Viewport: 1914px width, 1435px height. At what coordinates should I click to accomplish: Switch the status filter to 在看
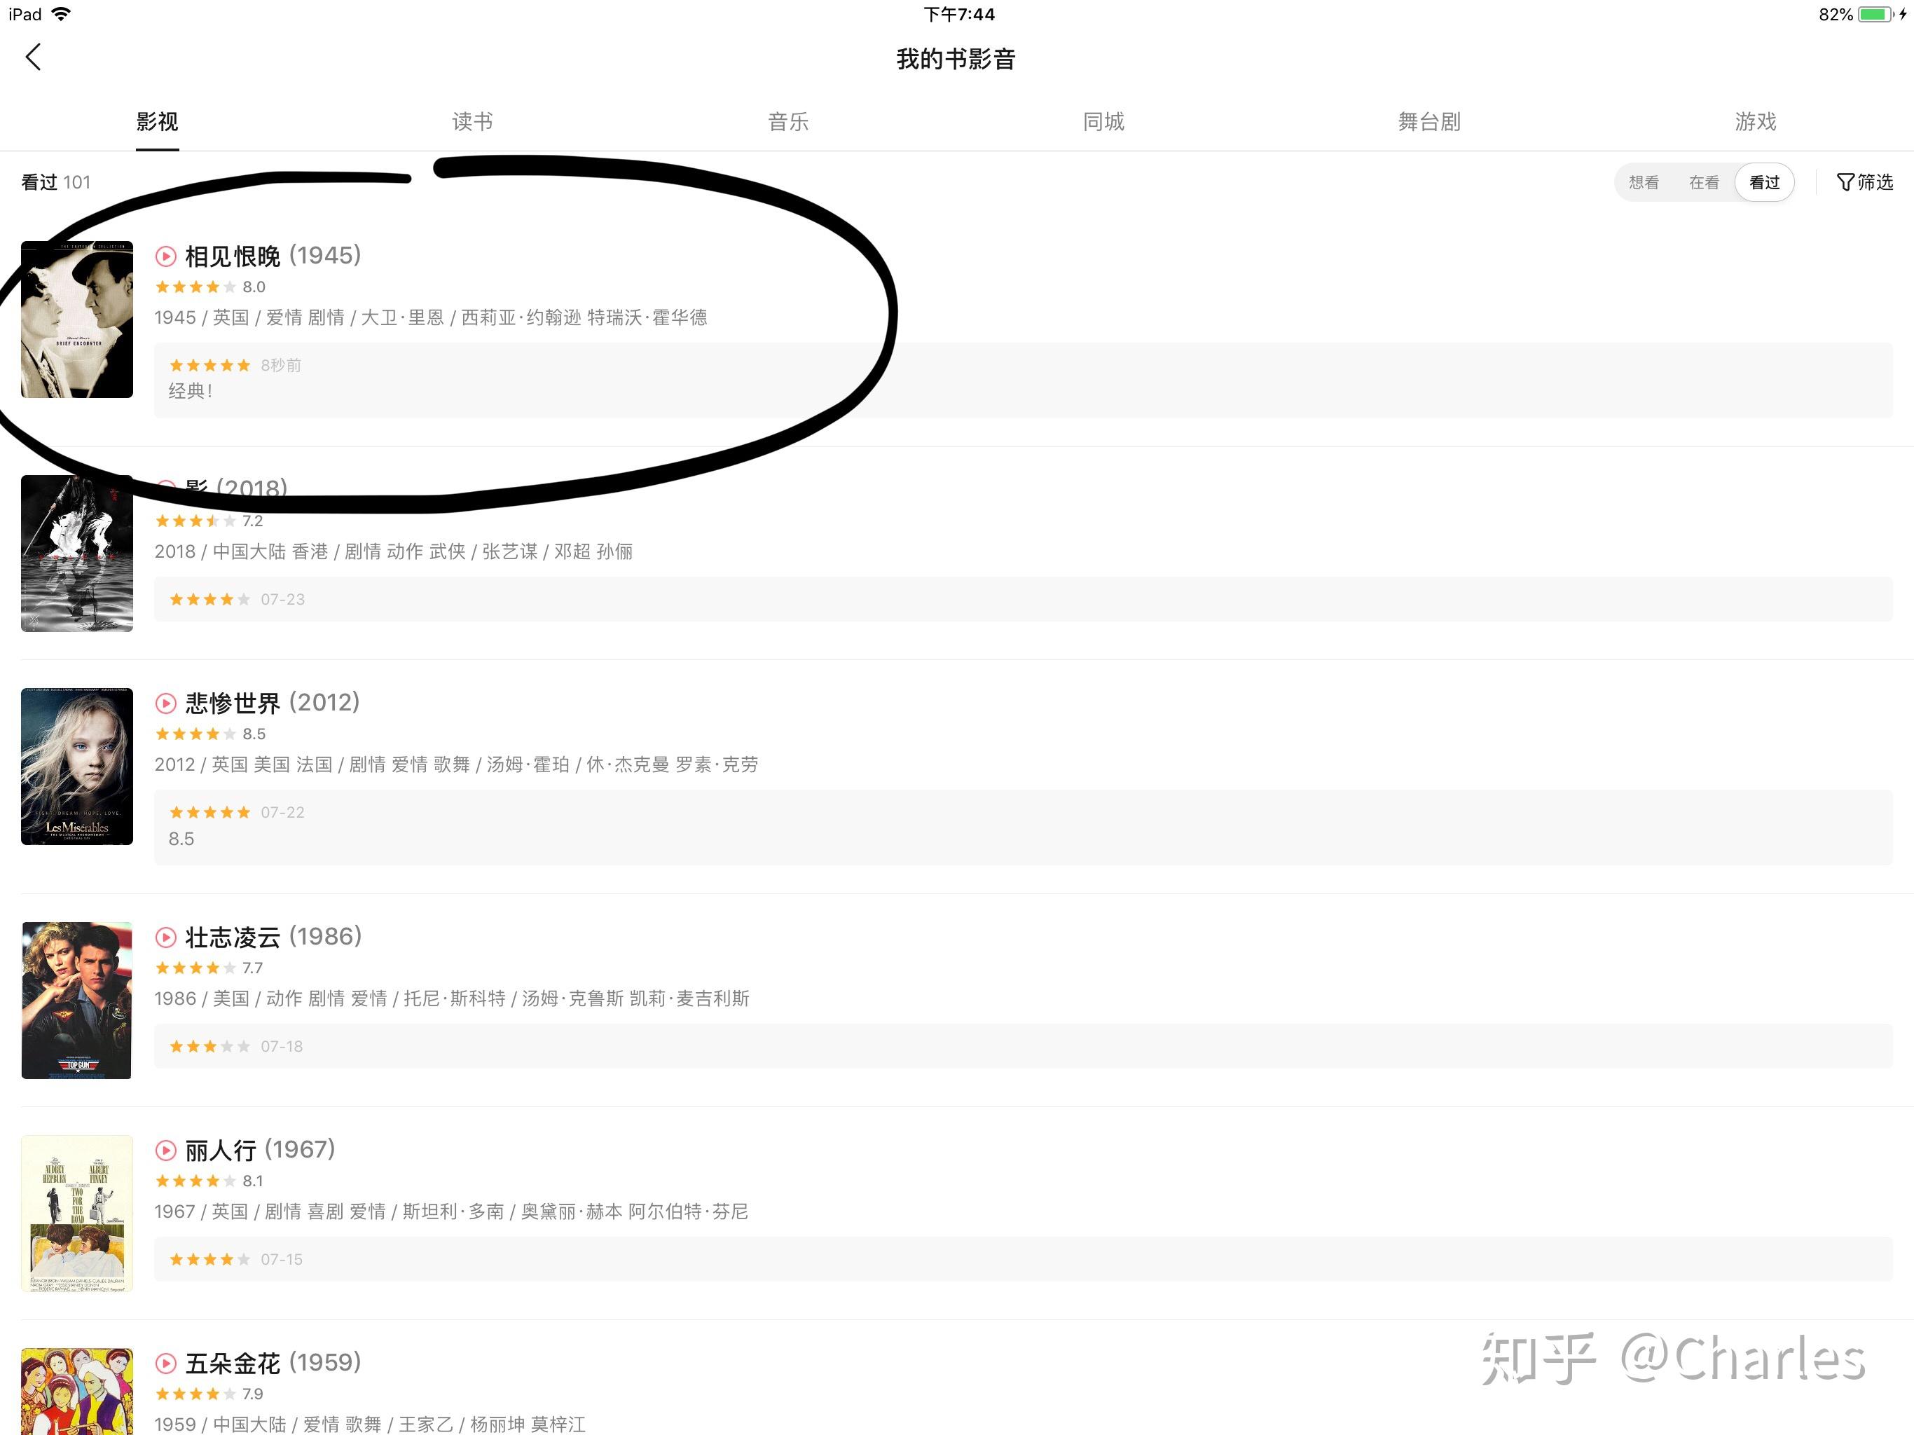pos(1704,183)
